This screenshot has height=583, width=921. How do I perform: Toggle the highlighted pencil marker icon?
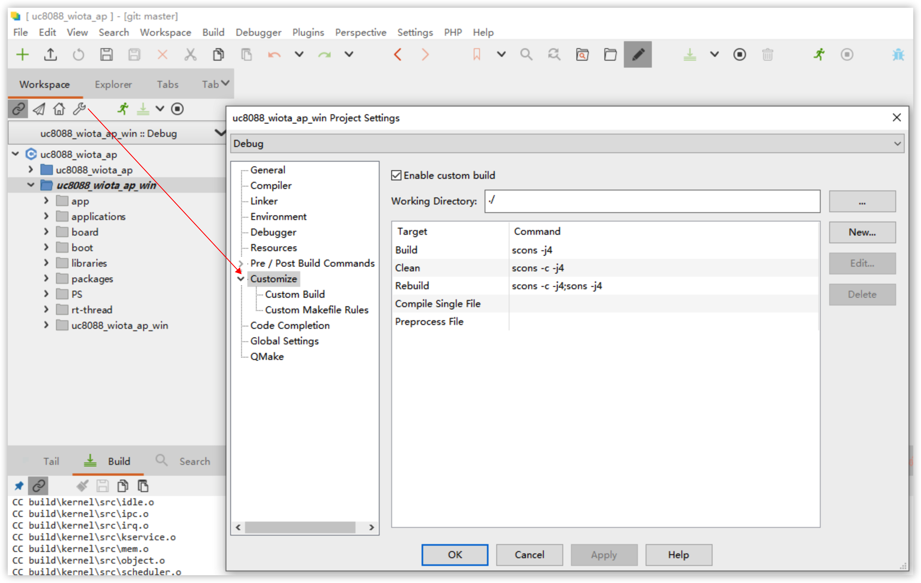click(638, 54)
